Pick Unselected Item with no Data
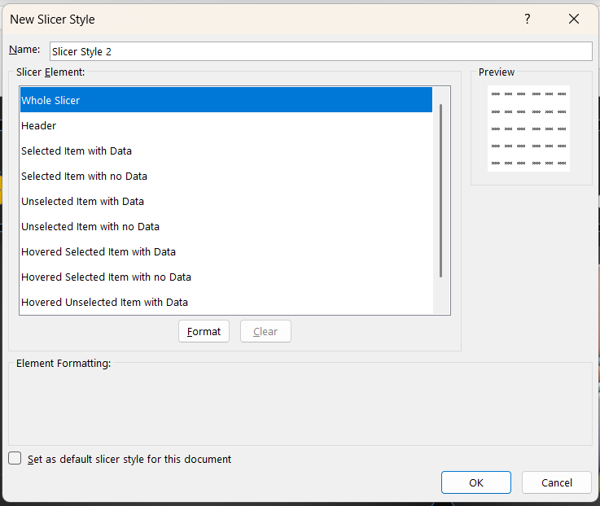The image size is (600, 506). (x=226, y=226)
